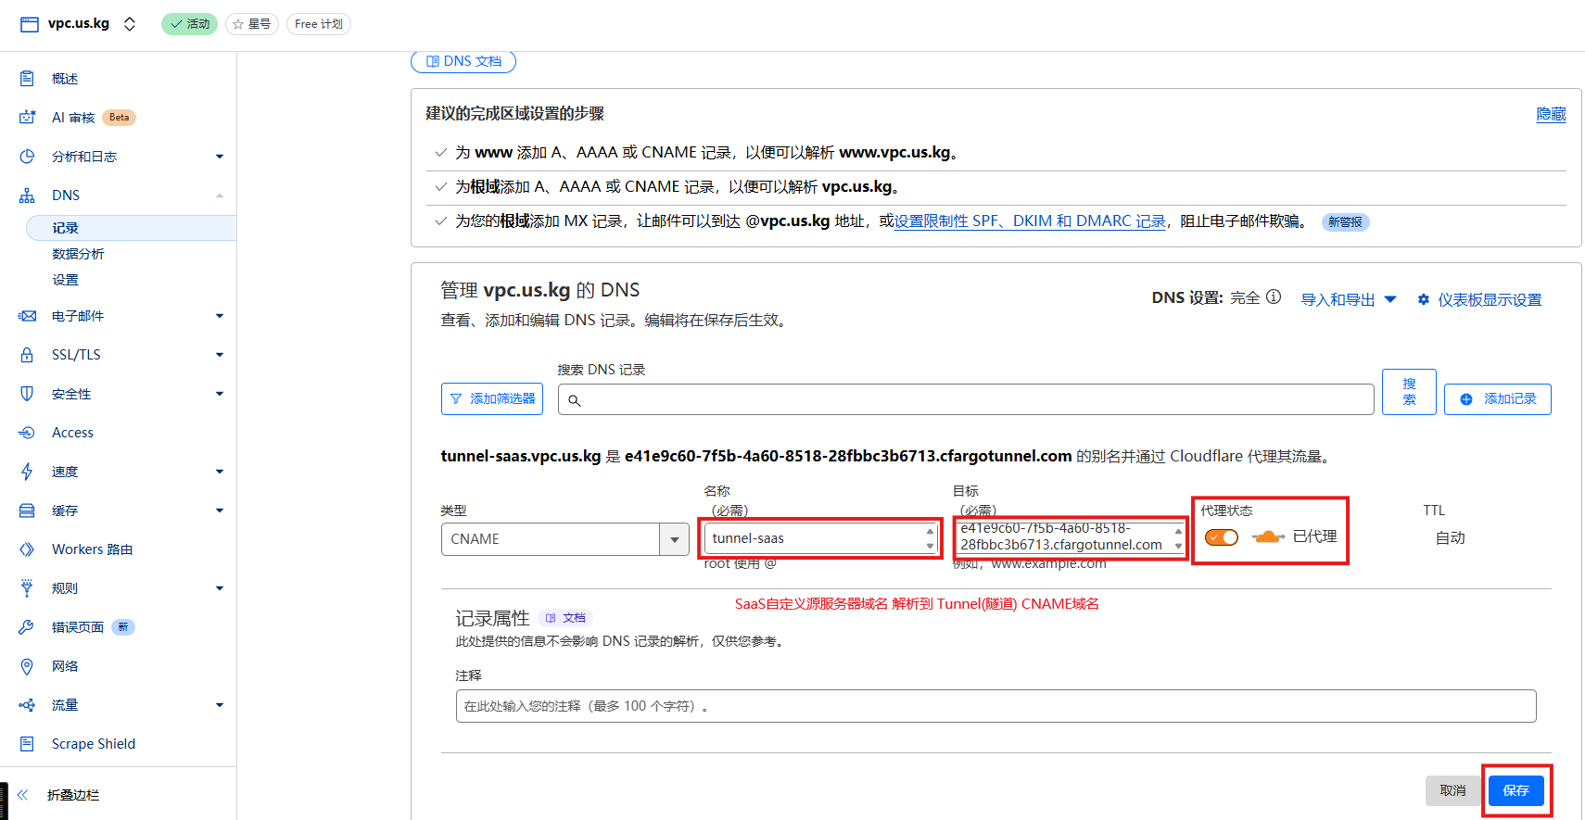Image resolution: width=1585 pixels, height=820 pixels.
Task: Open the SPF, DKIM 和 DMARC 记录 link
Action: coord(1030,221)
